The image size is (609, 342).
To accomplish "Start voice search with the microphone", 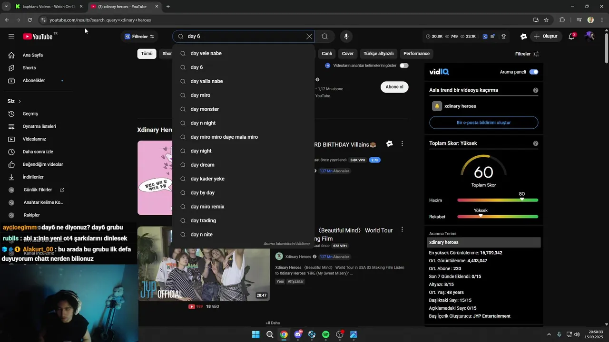I will [x=346, y=37].
